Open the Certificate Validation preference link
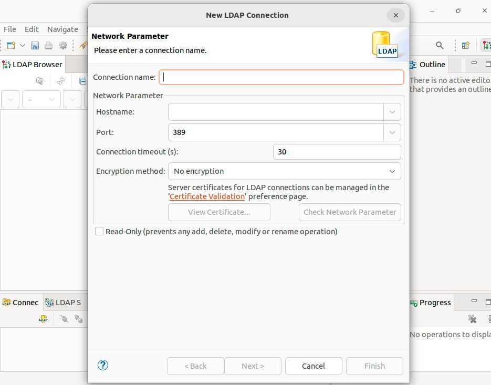Screen dimensions: 491x385 point(207,196)
